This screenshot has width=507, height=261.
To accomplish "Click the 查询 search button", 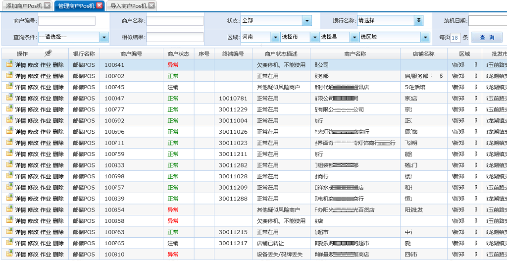I will point(487,37).
